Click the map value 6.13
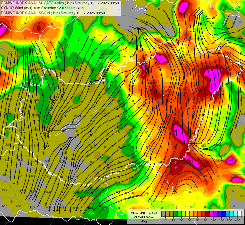This screenshot has height=225, width=245. (x=34, y=176)
